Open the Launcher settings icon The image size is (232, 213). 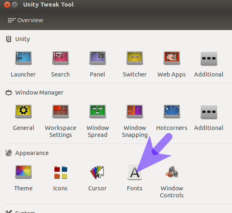click(x=23, y=58)
